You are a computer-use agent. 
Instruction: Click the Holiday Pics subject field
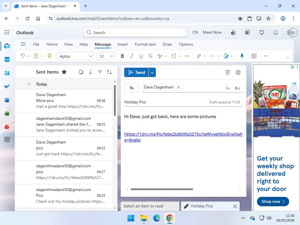coord(135,102)
